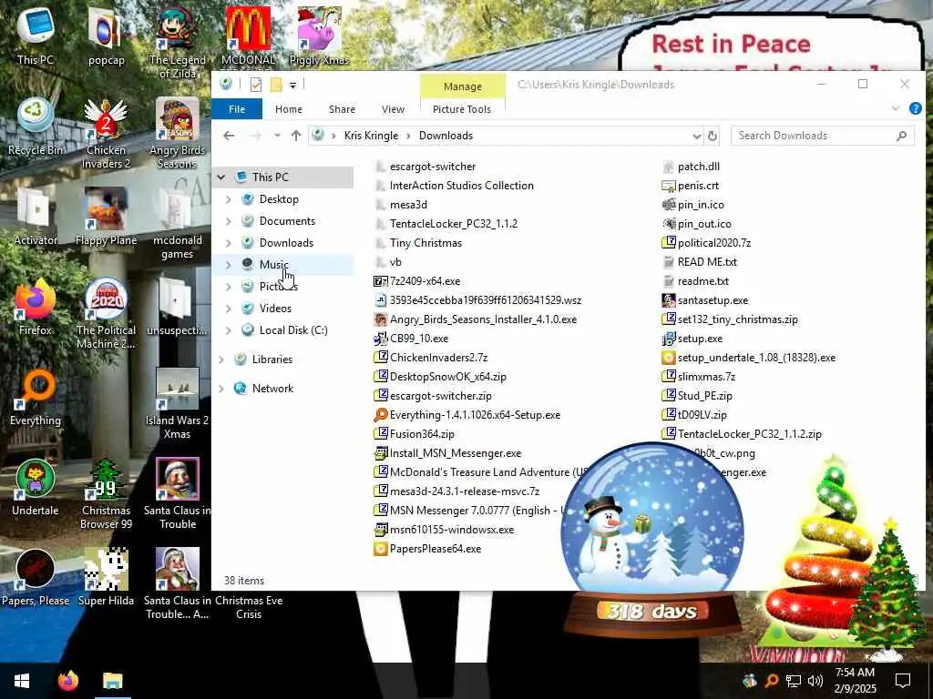Viewport: 933px width, 699px height.
Task: Expand the Local Disk (C:) node
Action: point(229,330)
